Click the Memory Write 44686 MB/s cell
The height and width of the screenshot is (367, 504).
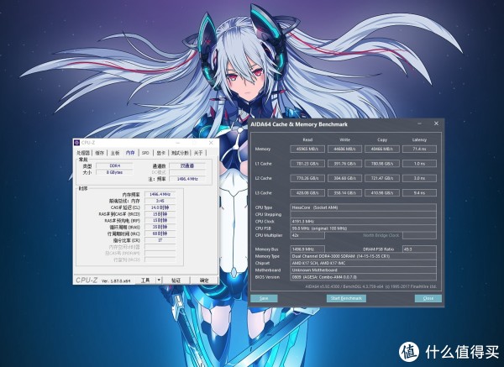(344, 149)
